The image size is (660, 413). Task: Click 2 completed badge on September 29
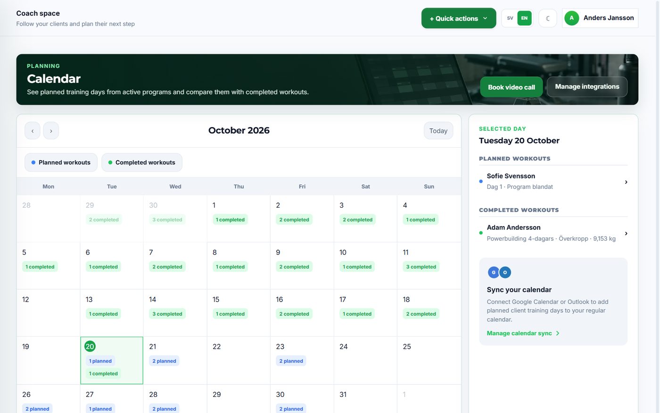click(x=104, y=219)
